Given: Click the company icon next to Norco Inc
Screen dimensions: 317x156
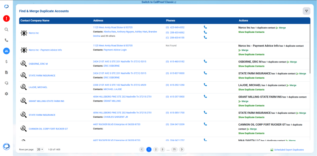Looking at the screenshot, I should [x=24, y=33].
